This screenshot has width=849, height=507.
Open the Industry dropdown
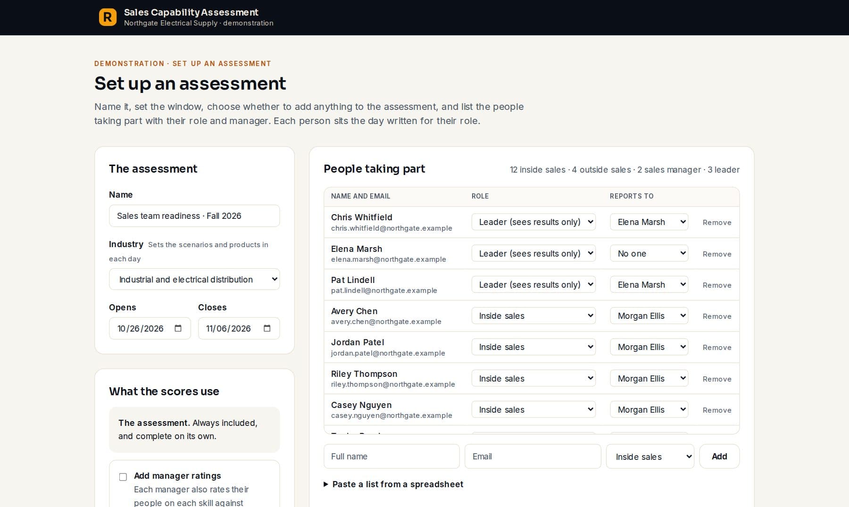point(194,279)
